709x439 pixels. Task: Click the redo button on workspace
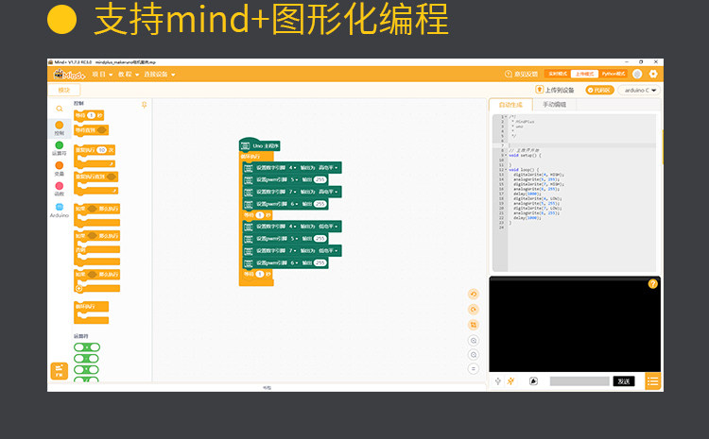click(x=474, y=310)
